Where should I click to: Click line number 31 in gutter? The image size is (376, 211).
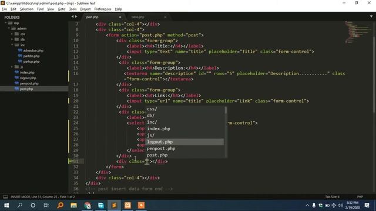(x=76, y=161)
